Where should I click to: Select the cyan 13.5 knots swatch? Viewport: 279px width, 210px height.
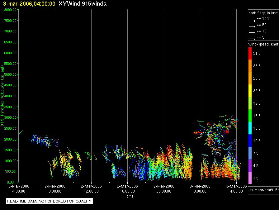pos(250,128)
